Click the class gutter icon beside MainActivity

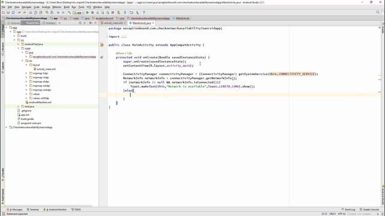(102, 45)
